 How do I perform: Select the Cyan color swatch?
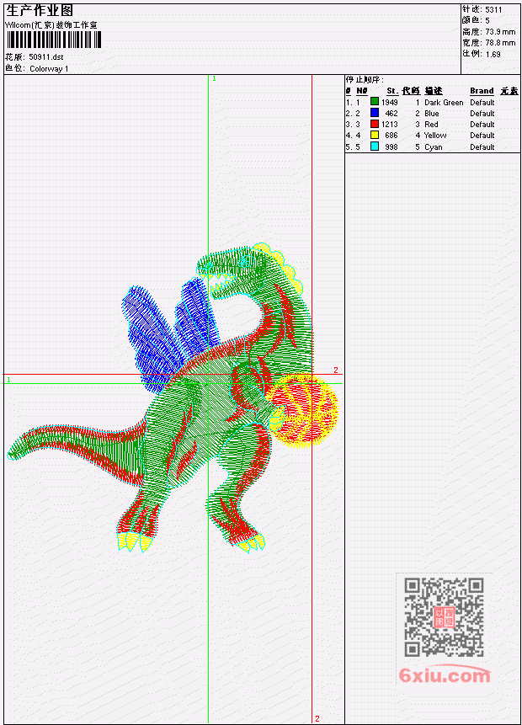(x=375, y=147)
